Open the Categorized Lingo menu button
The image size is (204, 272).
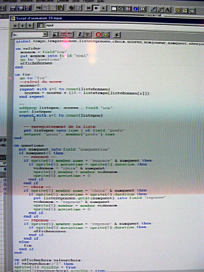tap(88, 35)
